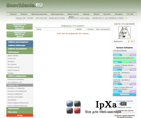Open Главная in the top menu

[13, 14]
